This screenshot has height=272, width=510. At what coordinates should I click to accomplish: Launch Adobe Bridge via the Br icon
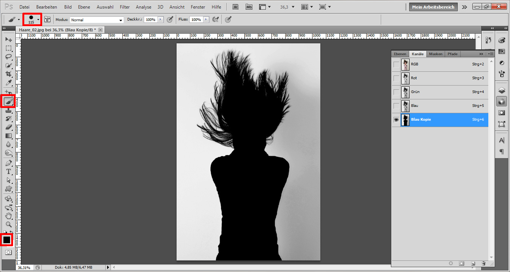(x=235, y=6)
